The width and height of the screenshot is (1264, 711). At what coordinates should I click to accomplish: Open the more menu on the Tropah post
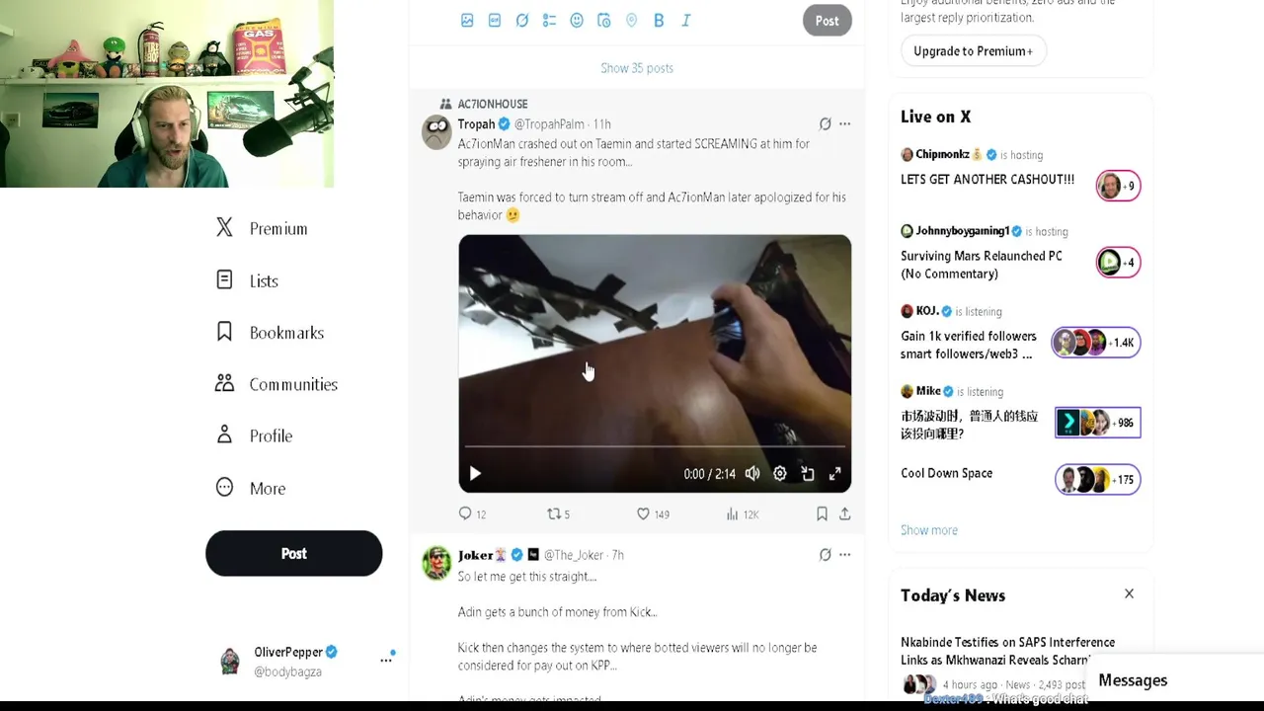tap(844, 124)
